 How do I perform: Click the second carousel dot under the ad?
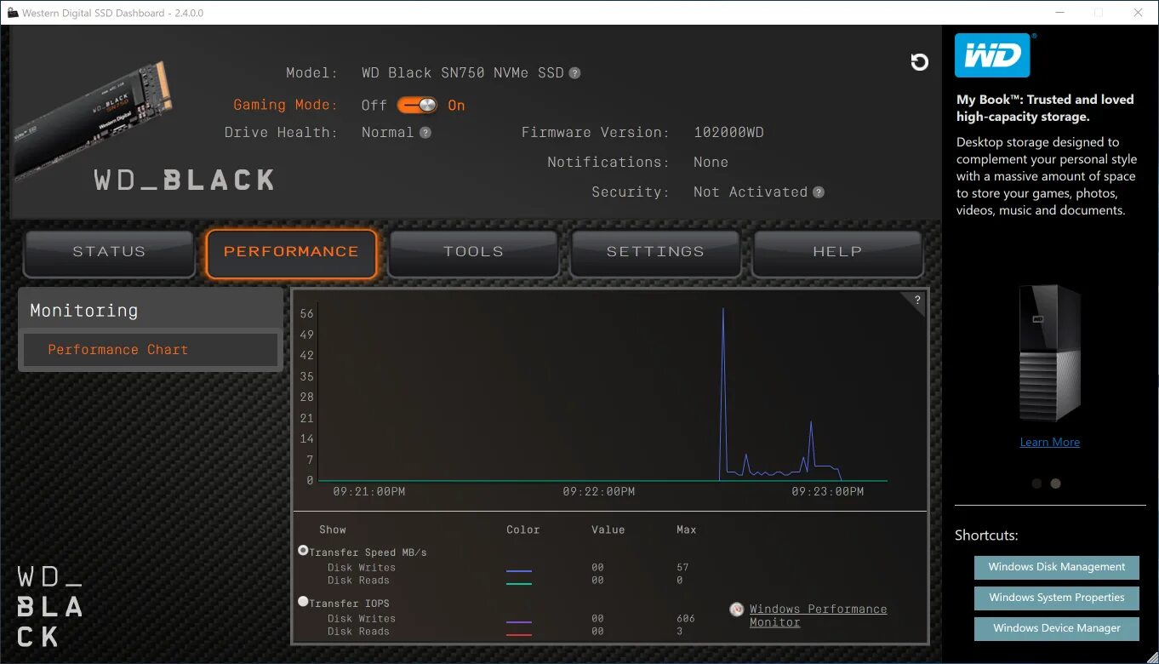coord(1055,483)
